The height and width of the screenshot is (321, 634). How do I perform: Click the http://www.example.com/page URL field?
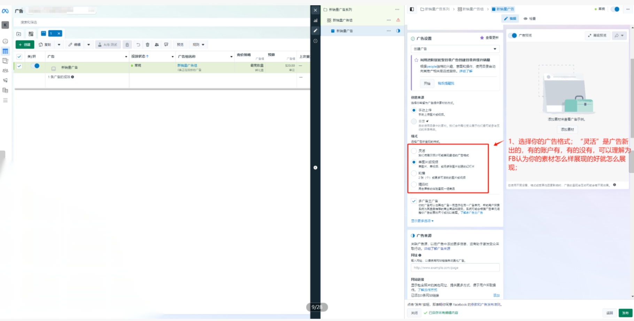tap(455, 268)
